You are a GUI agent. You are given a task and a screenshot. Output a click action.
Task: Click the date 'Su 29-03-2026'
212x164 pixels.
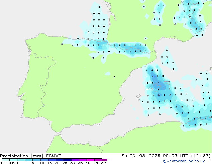pyautogui.click(x=141, y=156)
